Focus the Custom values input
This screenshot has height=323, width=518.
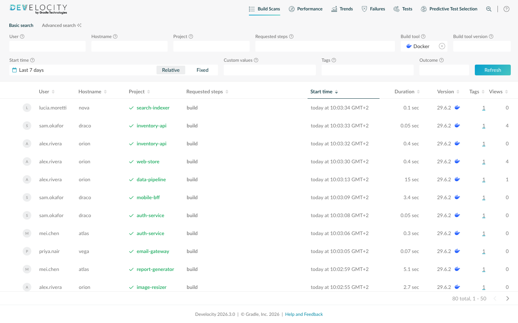click(270, 70)
